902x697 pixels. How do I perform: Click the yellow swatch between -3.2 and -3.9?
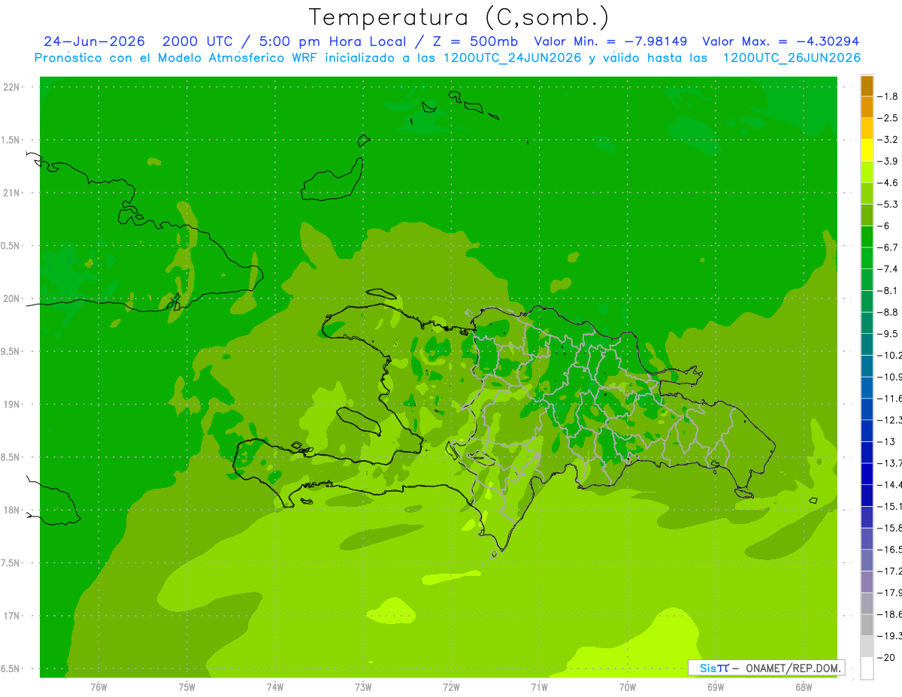coord(867,150)
